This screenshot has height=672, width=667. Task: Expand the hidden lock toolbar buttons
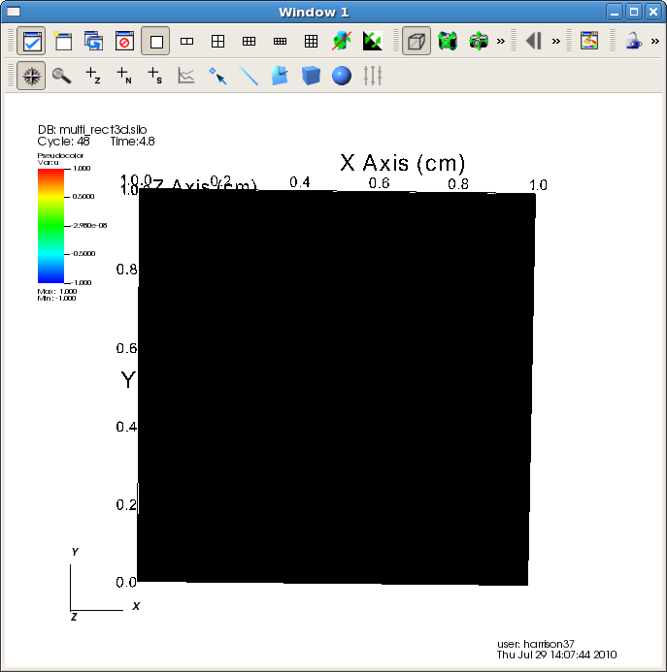click(655, 41)
